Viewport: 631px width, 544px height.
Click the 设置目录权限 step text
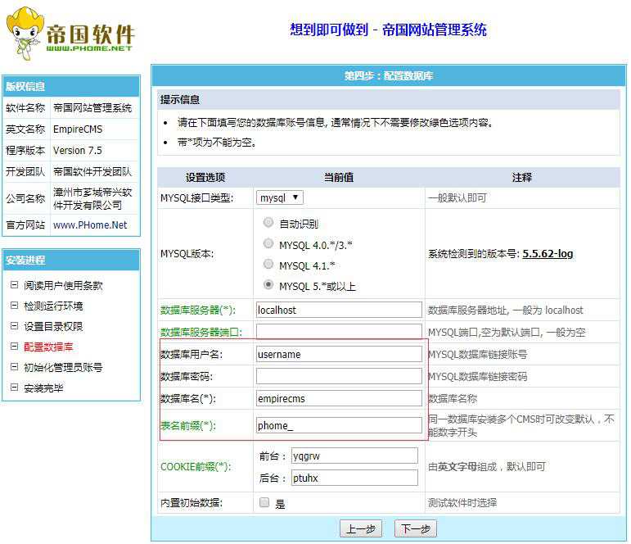53,326
